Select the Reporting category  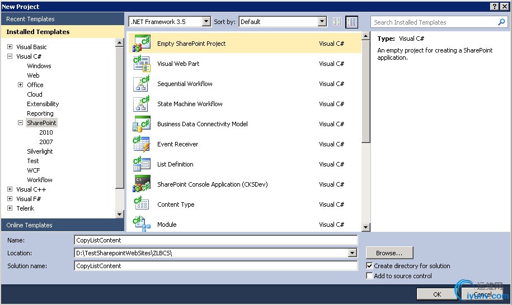point(40,113)
